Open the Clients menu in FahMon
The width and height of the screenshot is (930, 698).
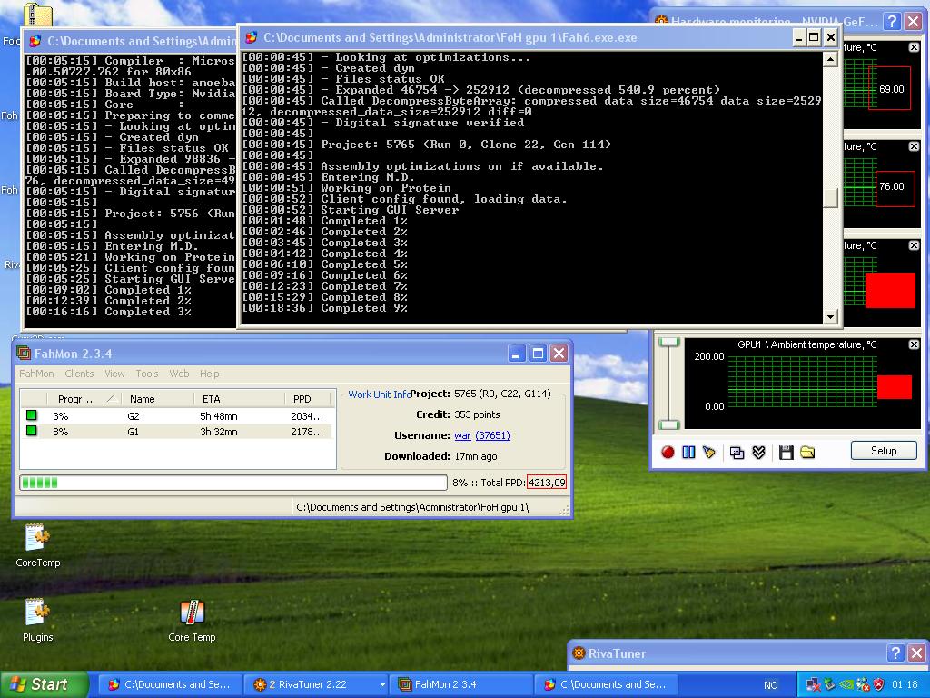click(79, 374)
